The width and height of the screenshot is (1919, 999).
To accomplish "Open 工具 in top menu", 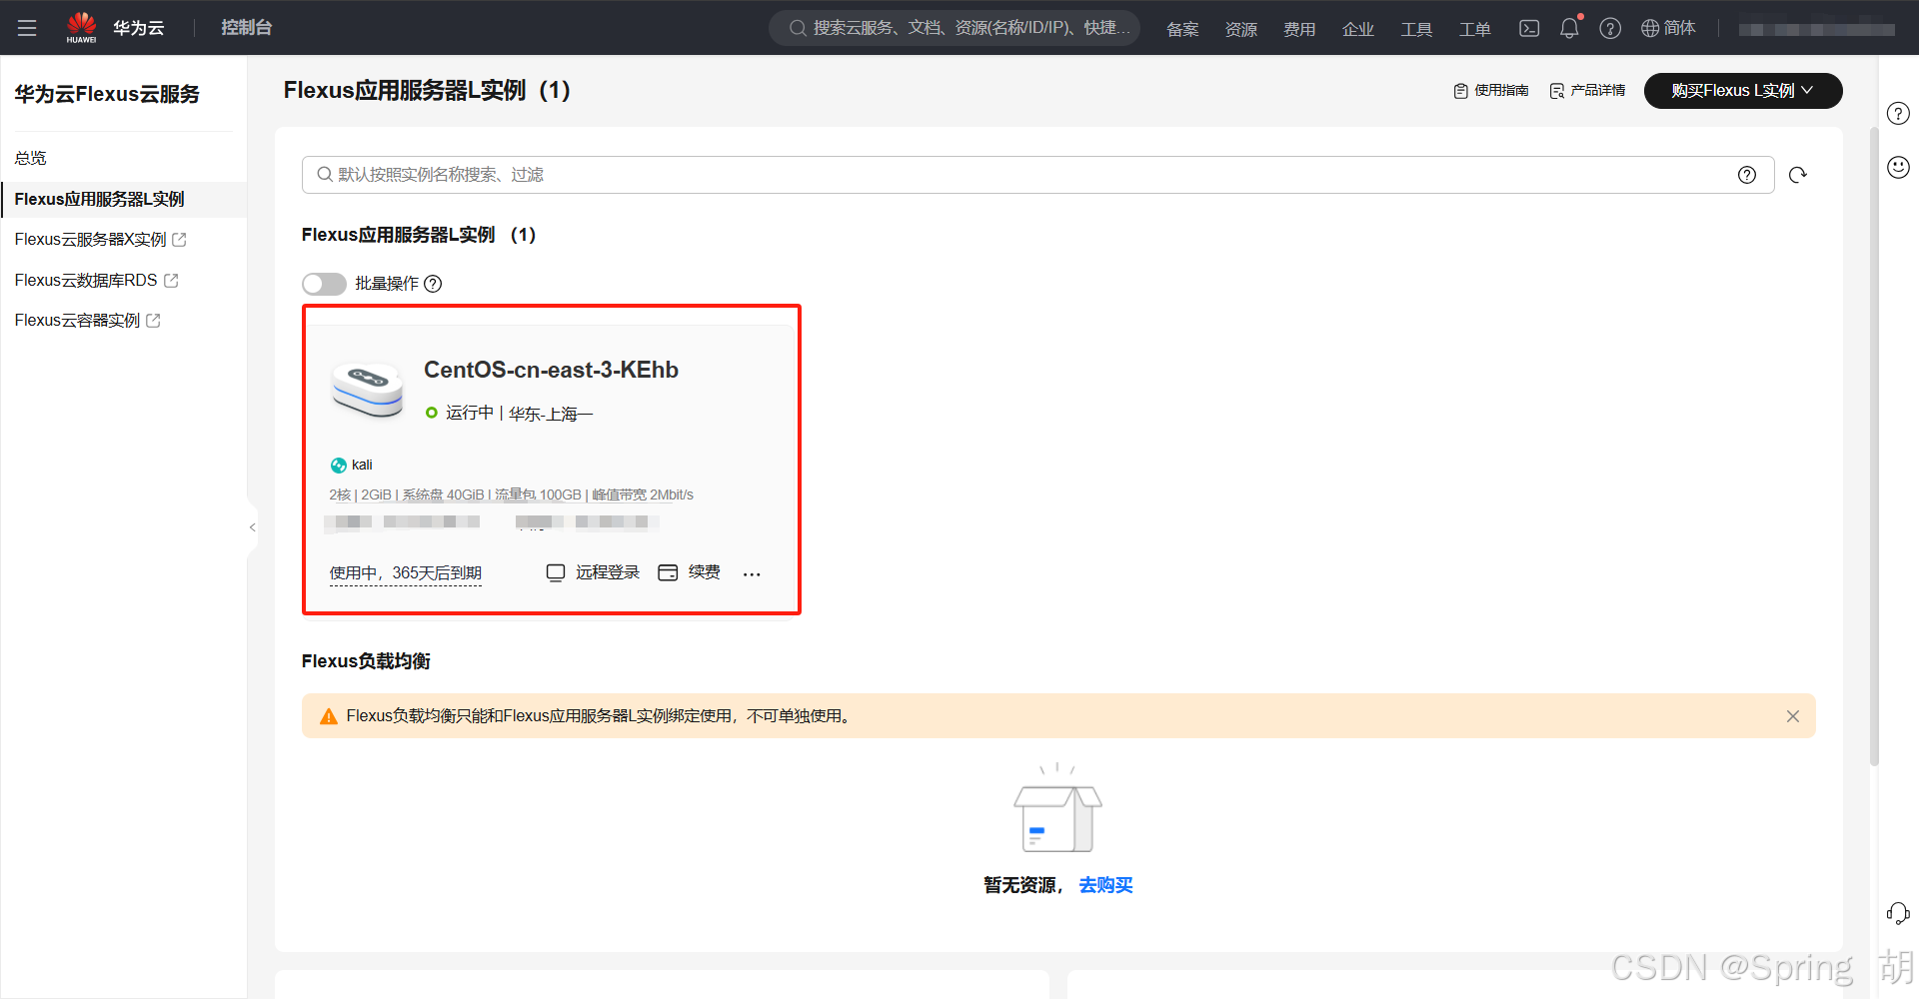I will (x=1416, y=29).
